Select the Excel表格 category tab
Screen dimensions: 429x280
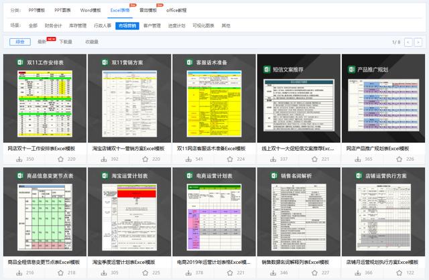[x=120, y=10]
